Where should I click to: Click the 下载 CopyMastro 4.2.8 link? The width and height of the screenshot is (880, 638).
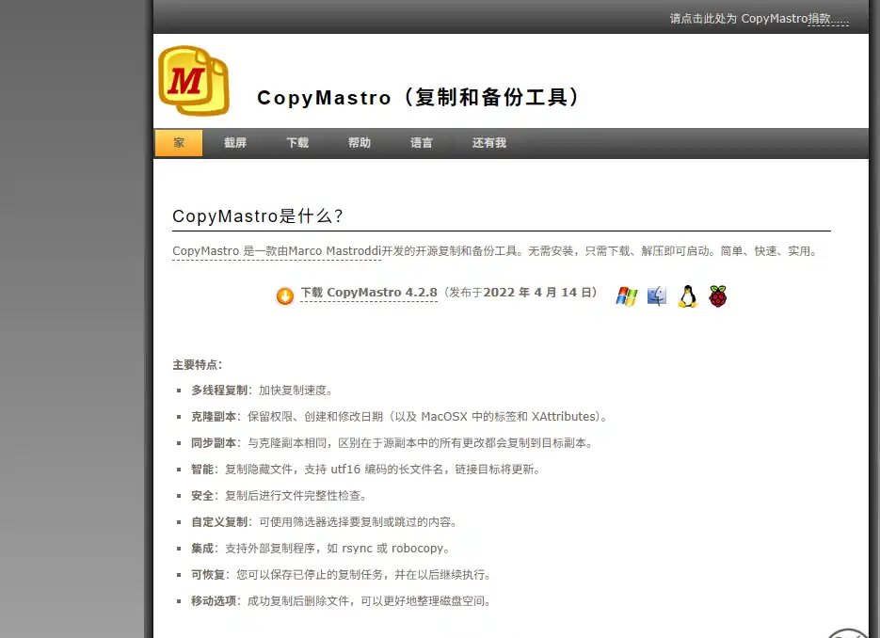(x=369, y=293)
